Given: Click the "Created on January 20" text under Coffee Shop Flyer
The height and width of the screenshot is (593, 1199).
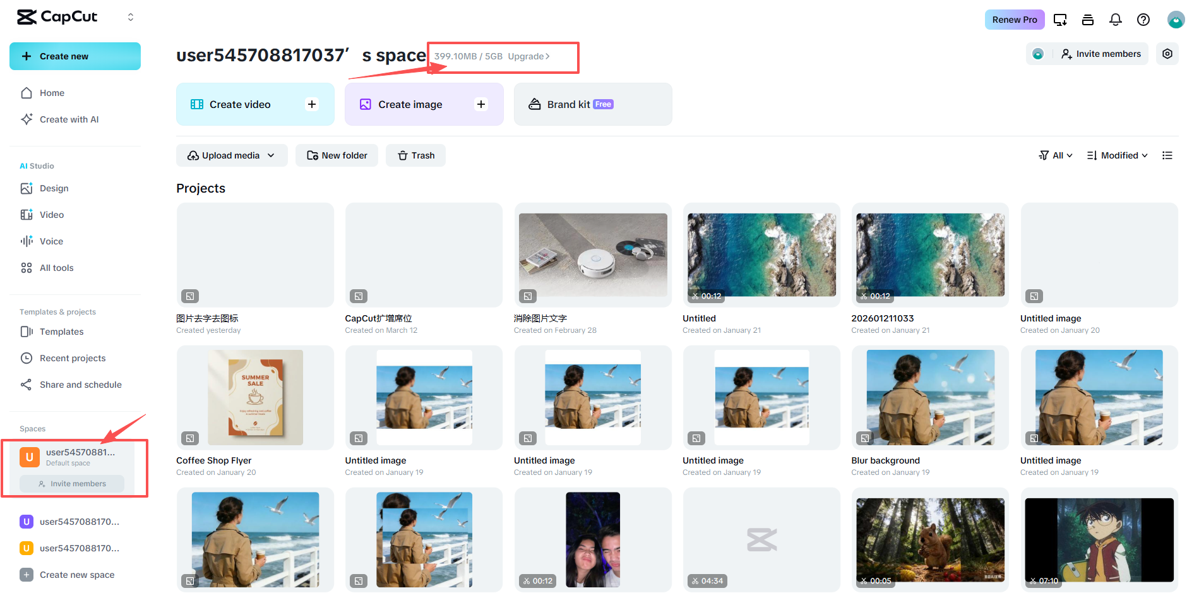Looking at the screenshot, I should coord(216,472).
